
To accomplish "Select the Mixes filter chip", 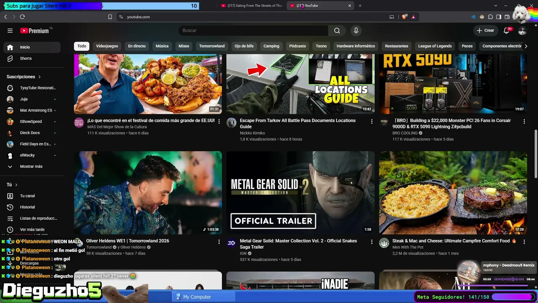I will pyautogui.click(x=184, y=46).
